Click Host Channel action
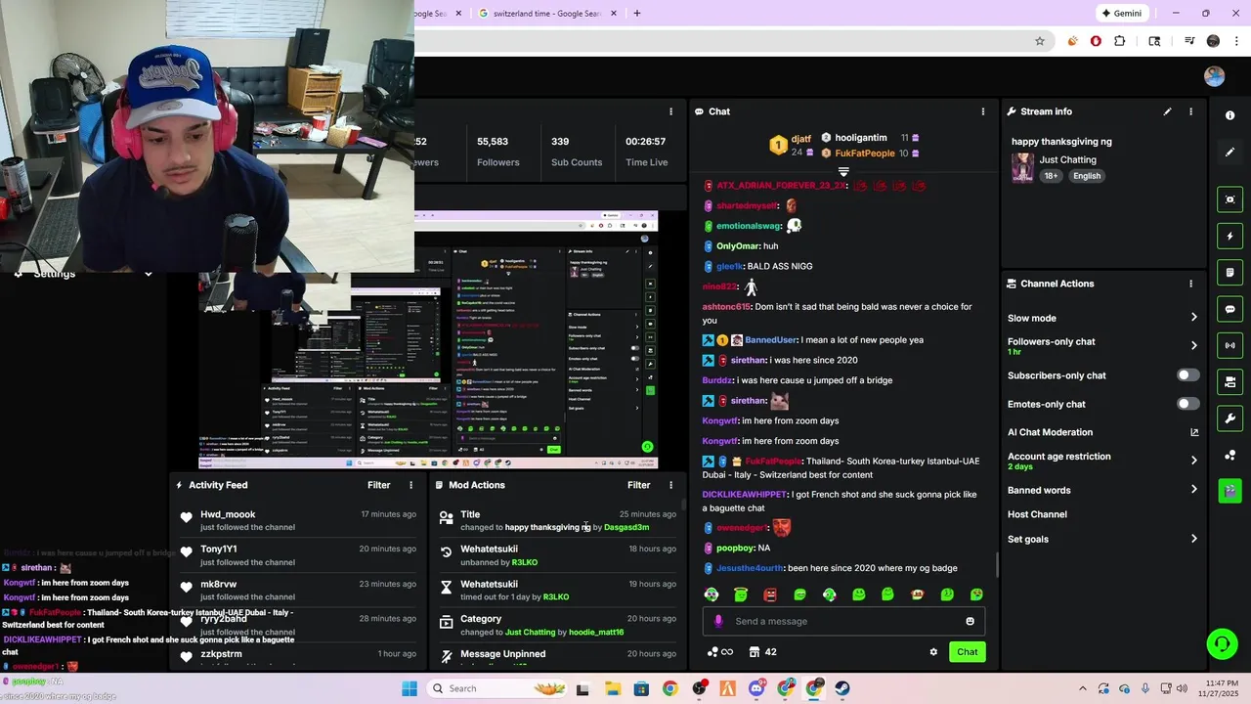Image resolution: width=1251 pixels, height=704 pixels. 1037,514
